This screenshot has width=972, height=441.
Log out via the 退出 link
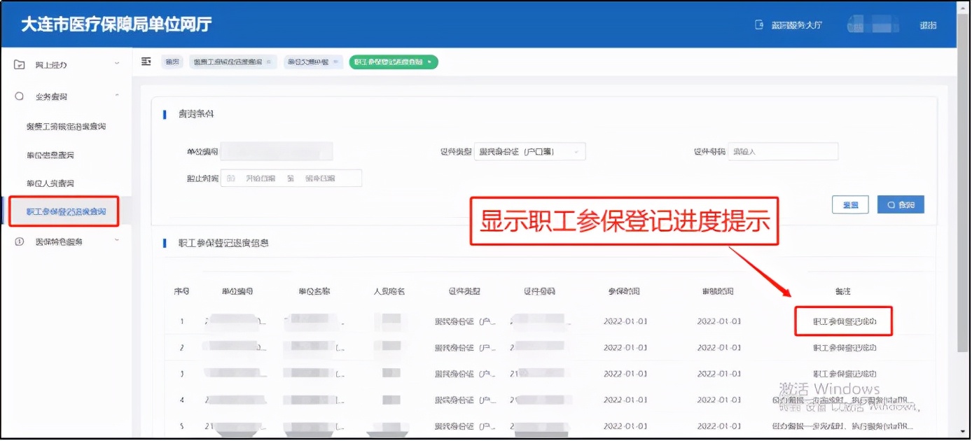[x=929, y=23]
